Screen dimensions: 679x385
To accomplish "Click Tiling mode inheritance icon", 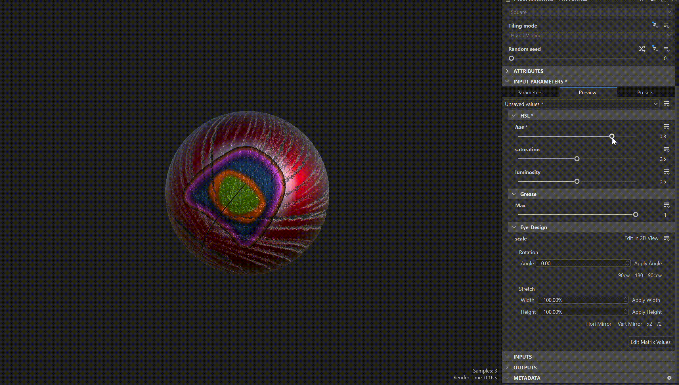I will [655, 25].
